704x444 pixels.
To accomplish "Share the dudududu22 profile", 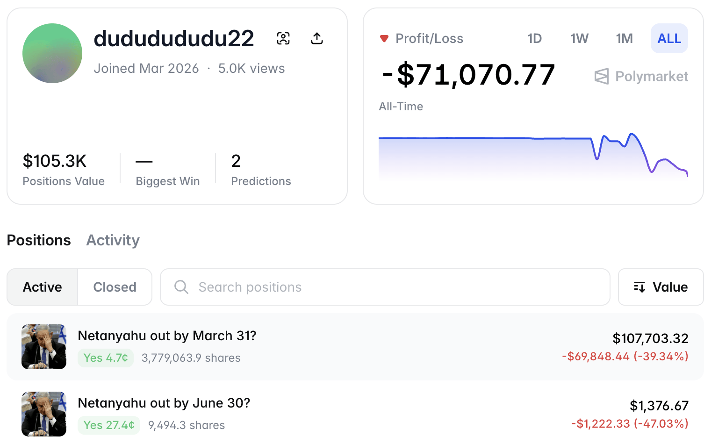I will [x=317, y=38].
